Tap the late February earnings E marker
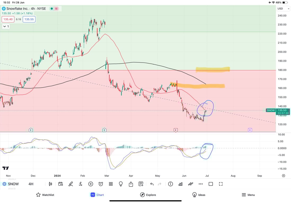Image resolution: width=291 pixels, height=203 pixels. (x=104, y=130)
